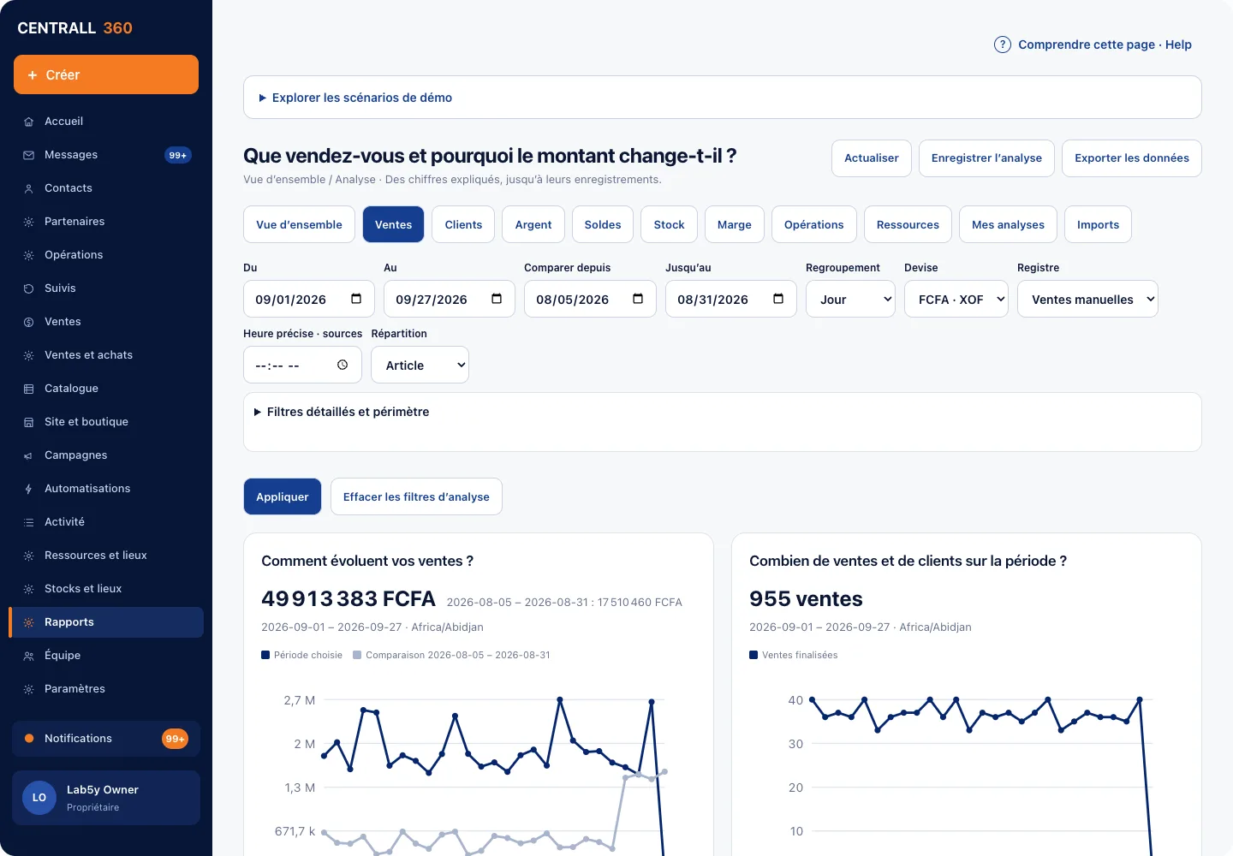Screen dimensions: 1233x856
Task: Click the Rapports sidebar icon
Action: click(x=28, y=622)
